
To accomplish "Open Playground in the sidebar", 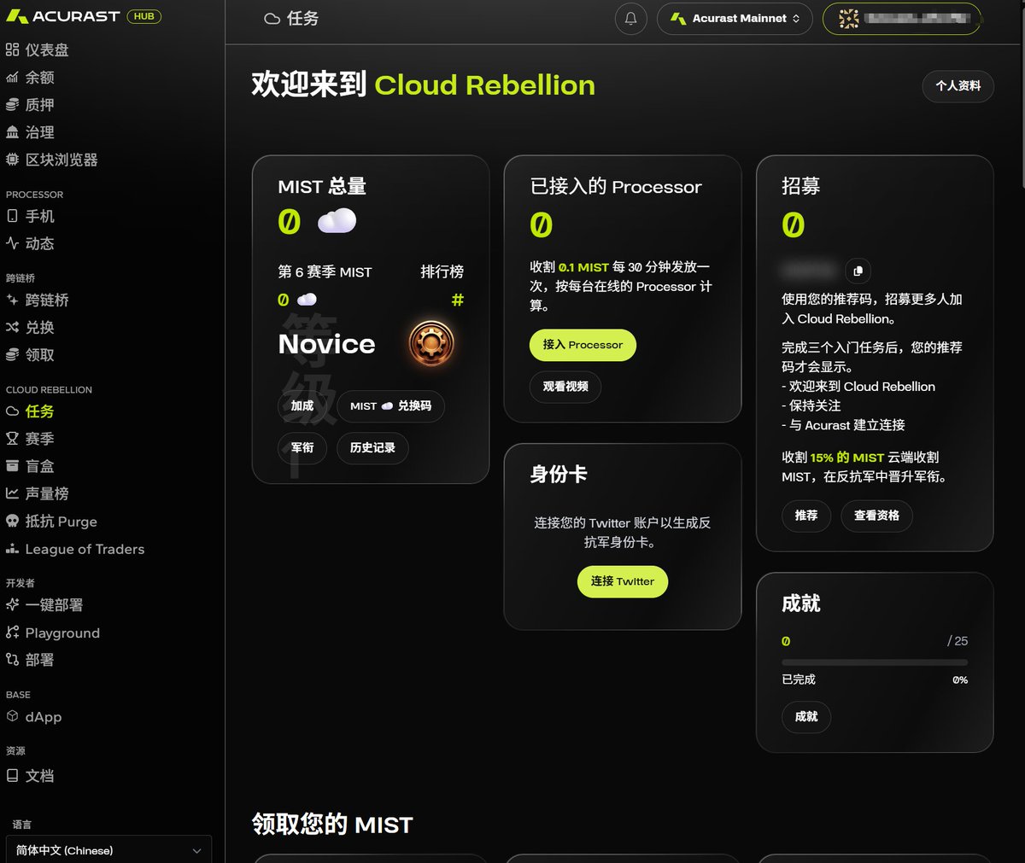I will click(53, 633).
